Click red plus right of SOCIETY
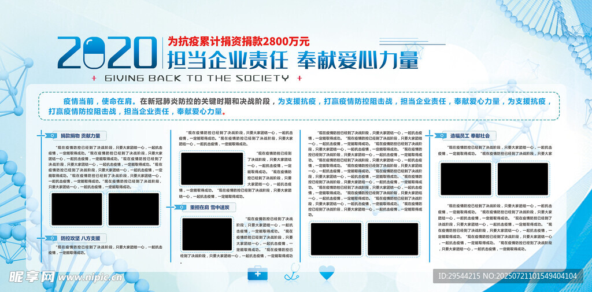The height and width of the screenshot is (292, 592). coord(299,77)
